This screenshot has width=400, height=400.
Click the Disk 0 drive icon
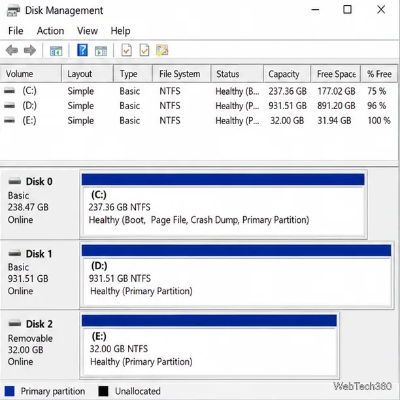click(x=14, y=181)
